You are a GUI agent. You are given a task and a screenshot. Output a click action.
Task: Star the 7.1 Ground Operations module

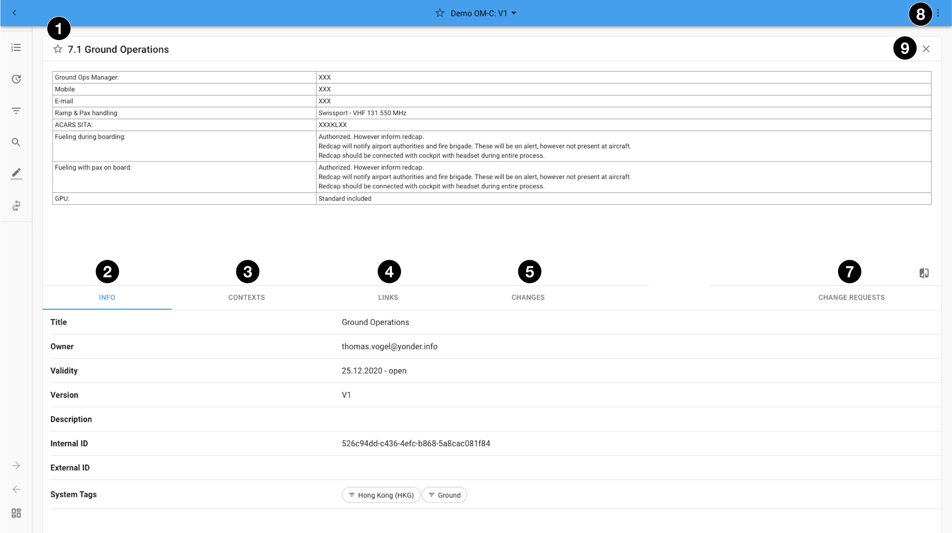[58, 49]
